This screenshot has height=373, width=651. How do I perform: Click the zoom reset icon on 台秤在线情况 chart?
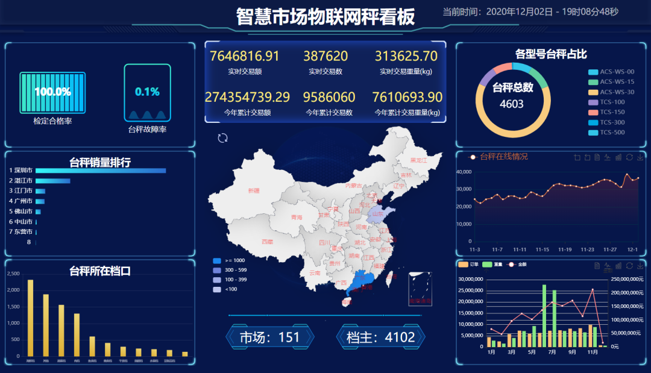tap(587, 157)
